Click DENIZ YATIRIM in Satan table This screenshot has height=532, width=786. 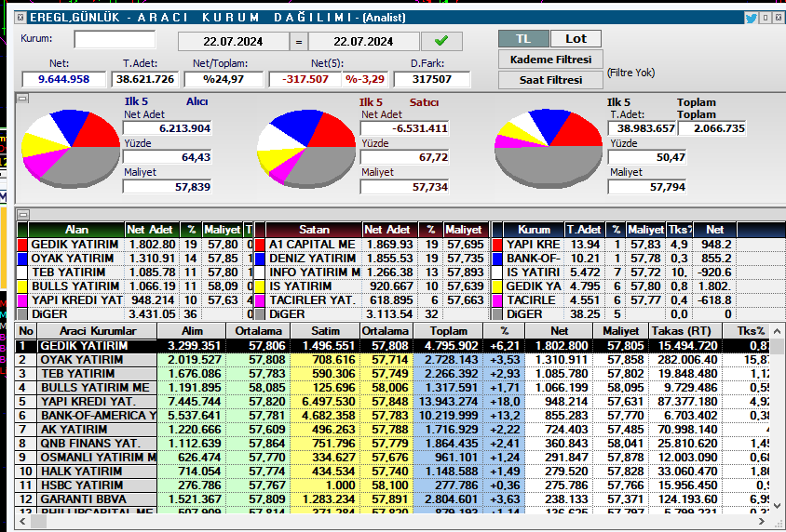[x=312, y=259]
